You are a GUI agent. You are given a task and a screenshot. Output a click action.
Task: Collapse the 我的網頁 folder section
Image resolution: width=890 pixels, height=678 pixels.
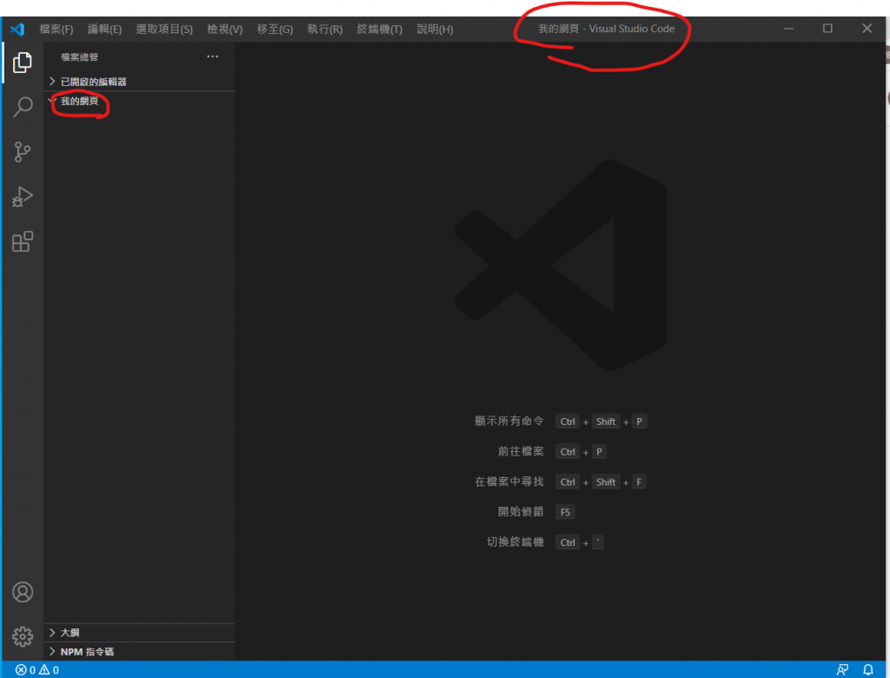(139, 101)
